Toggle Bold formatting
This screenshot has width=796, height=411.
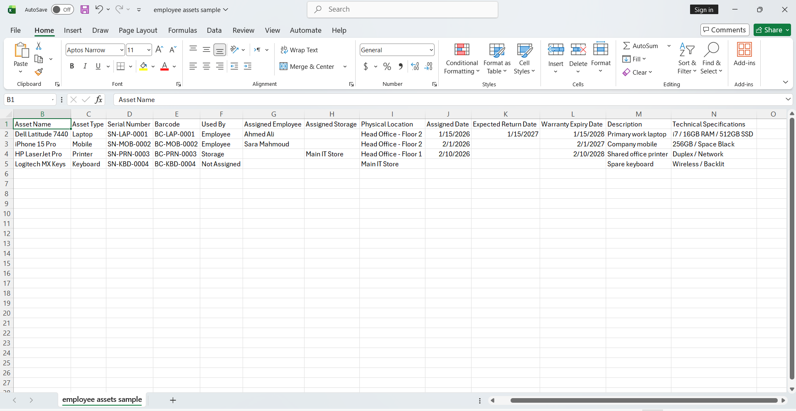tap(72, 66)
